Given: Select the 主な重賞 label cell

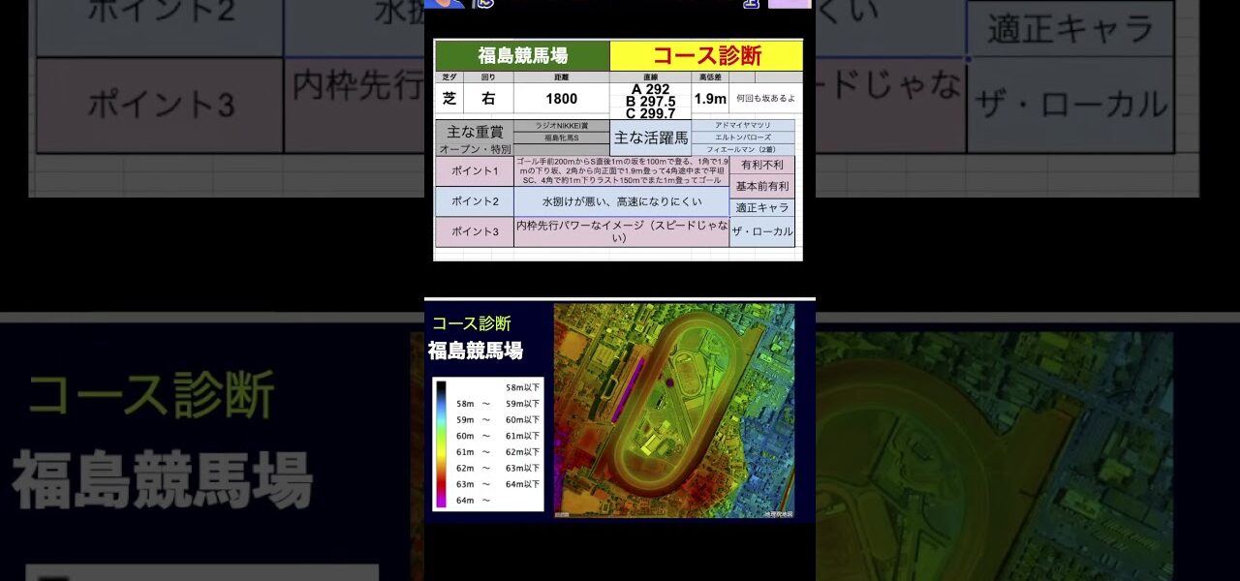Looking at the screenshot, I should tap(473, 132).
